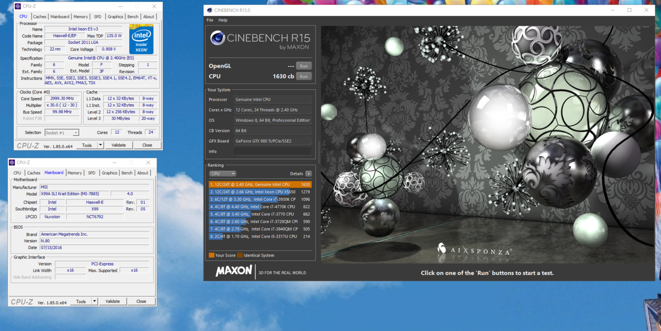This screenshot has width=661, height=331.
Task: Click the Cinebench R15.0 title bar icon
Action: pyautogui.click(x=209, y=10)
